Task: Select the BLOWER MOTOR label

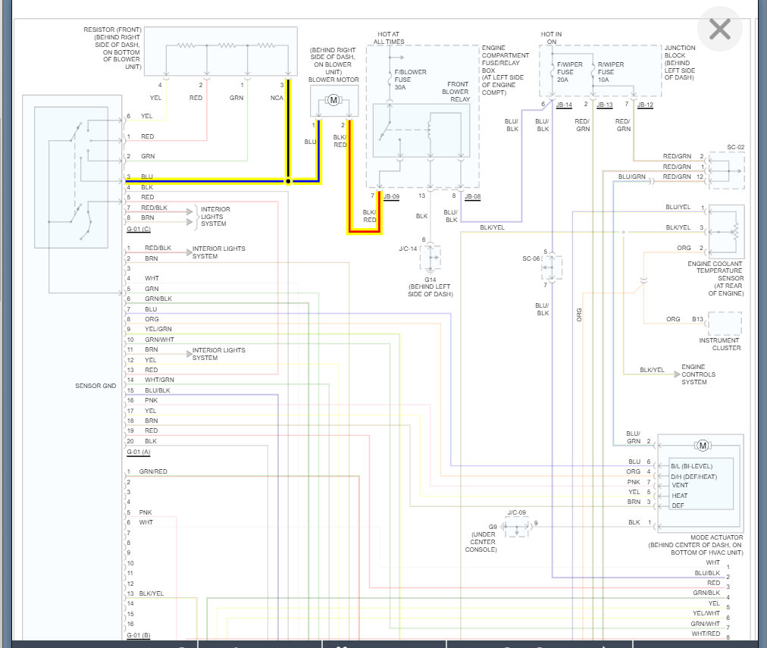Action: point(333,80)
